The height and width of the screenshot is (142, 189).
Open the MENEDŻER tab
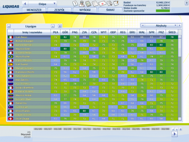(34, 10)
